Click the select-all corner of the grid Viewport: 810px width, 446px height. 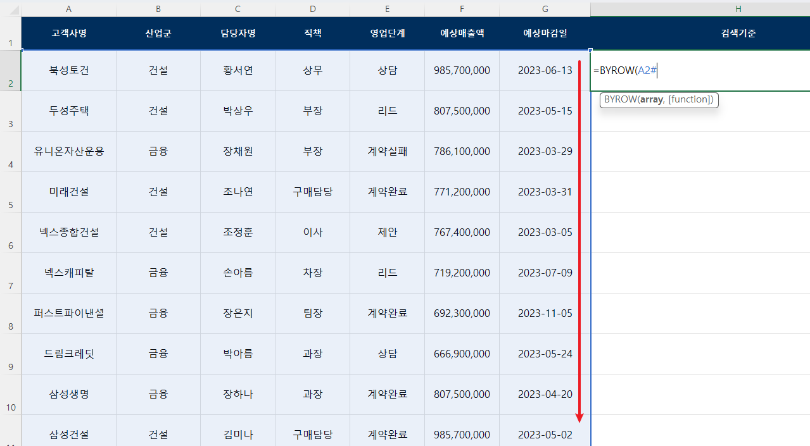[10, 8]
